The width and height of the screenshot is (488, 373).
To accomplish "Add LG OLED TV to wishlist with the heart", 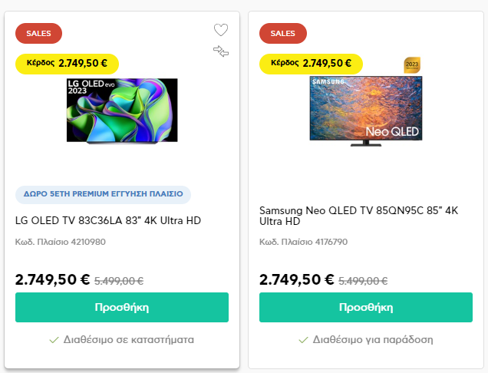I will [x=221, y=31].
